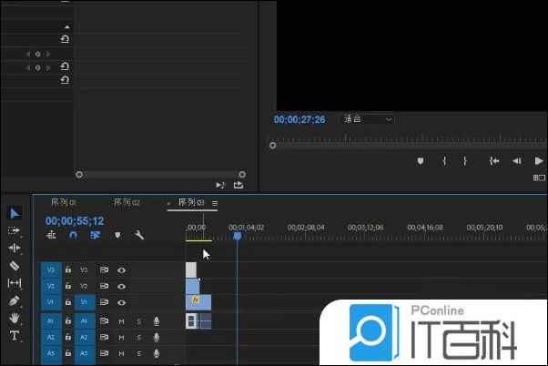Select the Pen tool
The width and height of the screenshot is (548, 366).
15,300
